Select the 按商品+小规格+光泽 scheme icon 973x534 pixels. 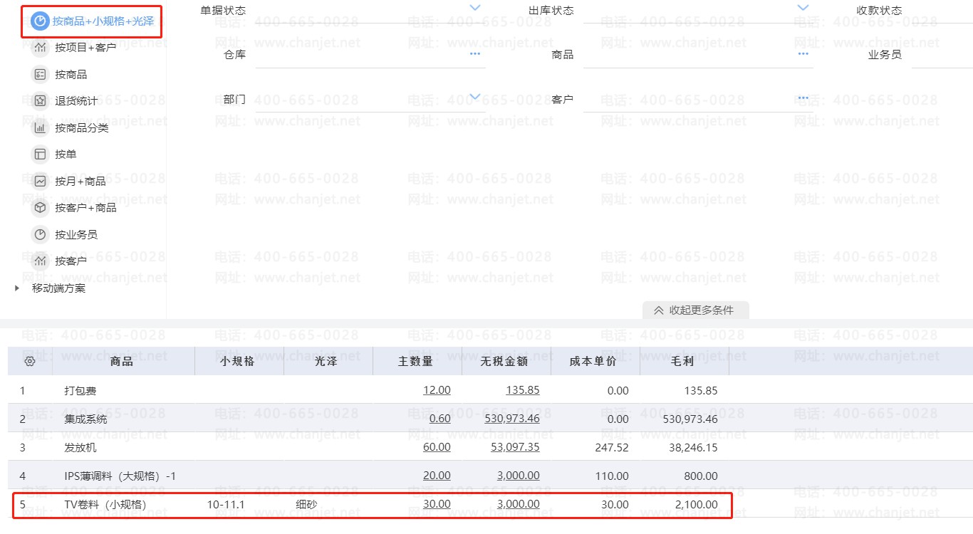[x=40, y=21]
